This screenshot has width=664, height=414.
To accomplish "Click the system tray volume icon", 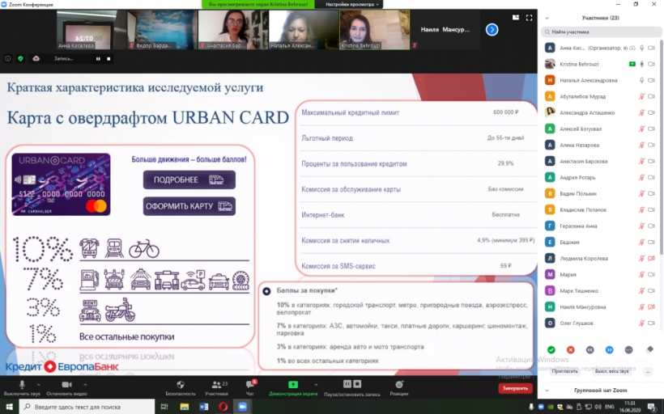I will point(598,407).
